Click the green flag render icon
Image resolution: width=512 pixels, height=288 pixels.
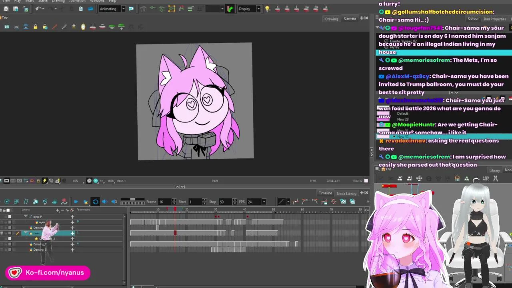(x=230, y=9)
